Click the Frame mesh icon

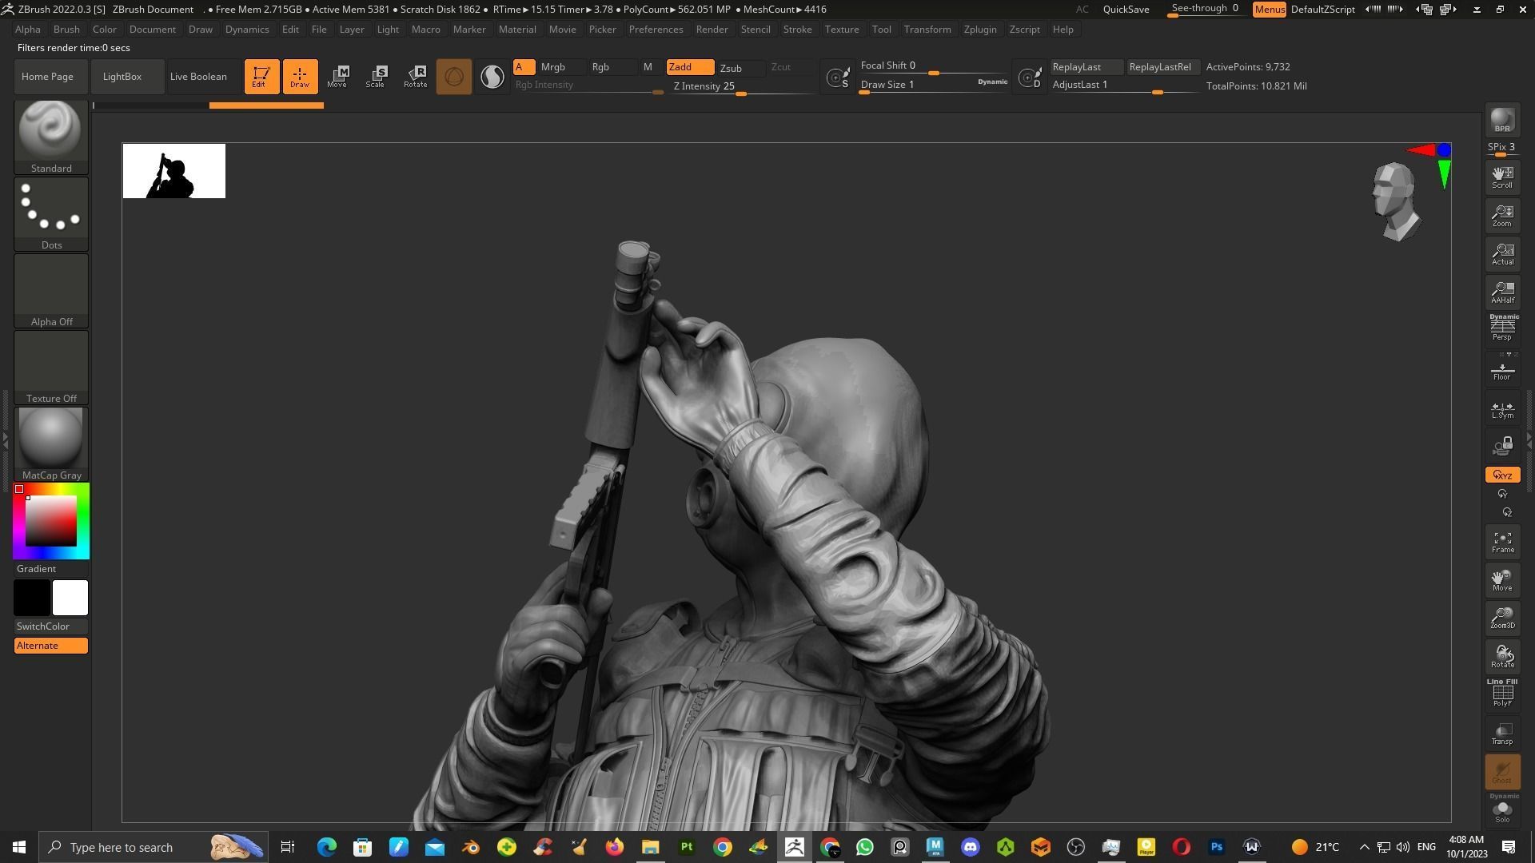[1502, 542]
